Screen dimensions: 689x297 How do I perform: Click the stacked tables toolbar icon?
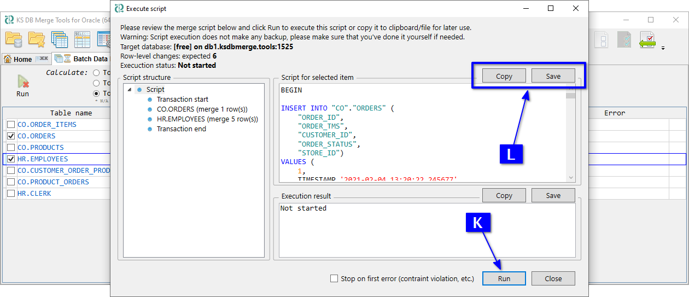point(59,39)
